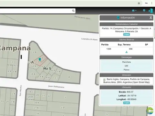Click the teal map pin marker on parcel

[40, 59]
